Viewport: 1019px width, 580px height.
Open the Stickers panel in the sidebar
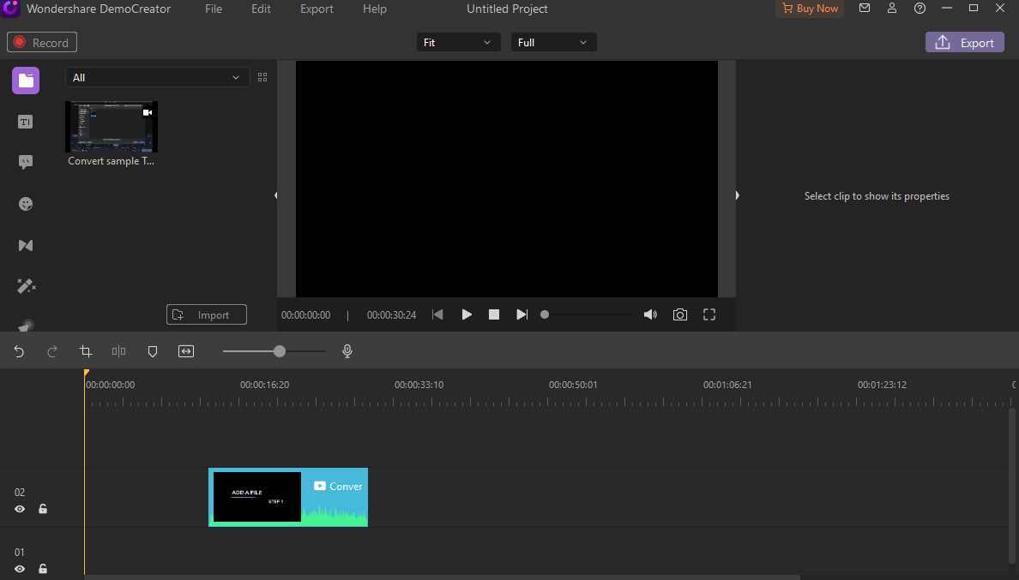click(x=25, y=204)
